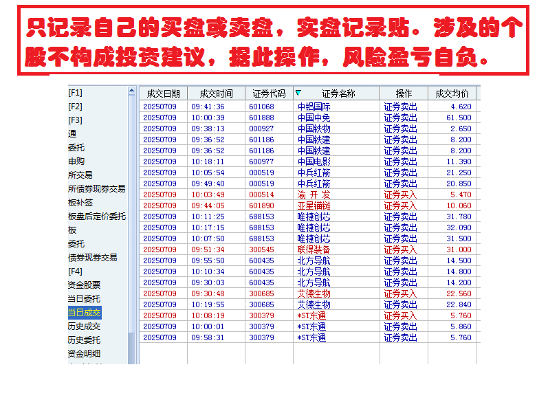Open 历史委托 in the sidebar
Viewport: 548px width, 411px height.
point(84,340)
